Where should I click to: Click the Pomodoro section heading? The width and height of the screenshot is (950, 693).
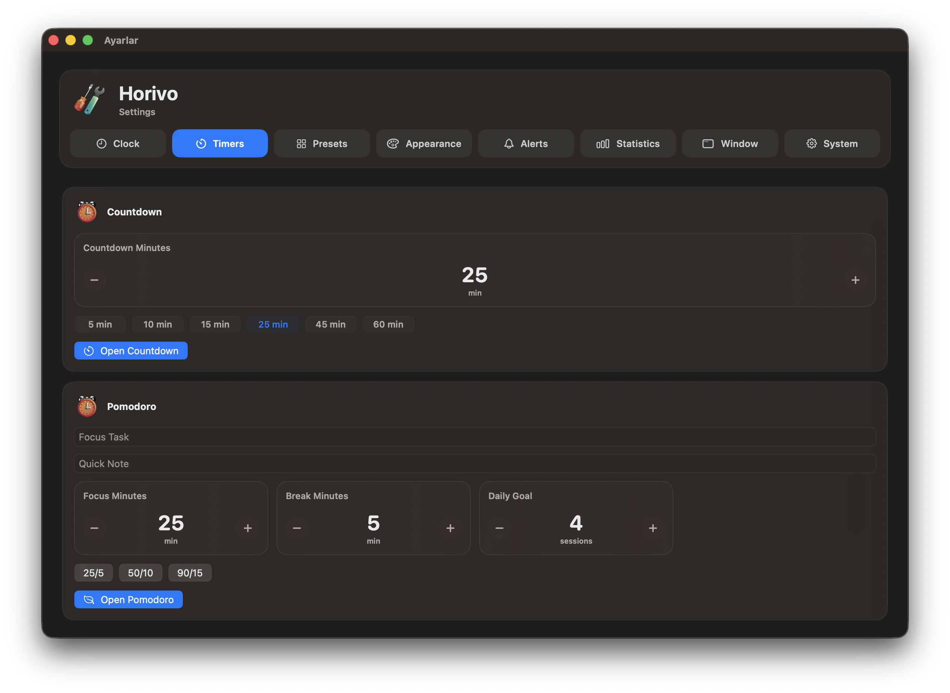click(132, 407)
